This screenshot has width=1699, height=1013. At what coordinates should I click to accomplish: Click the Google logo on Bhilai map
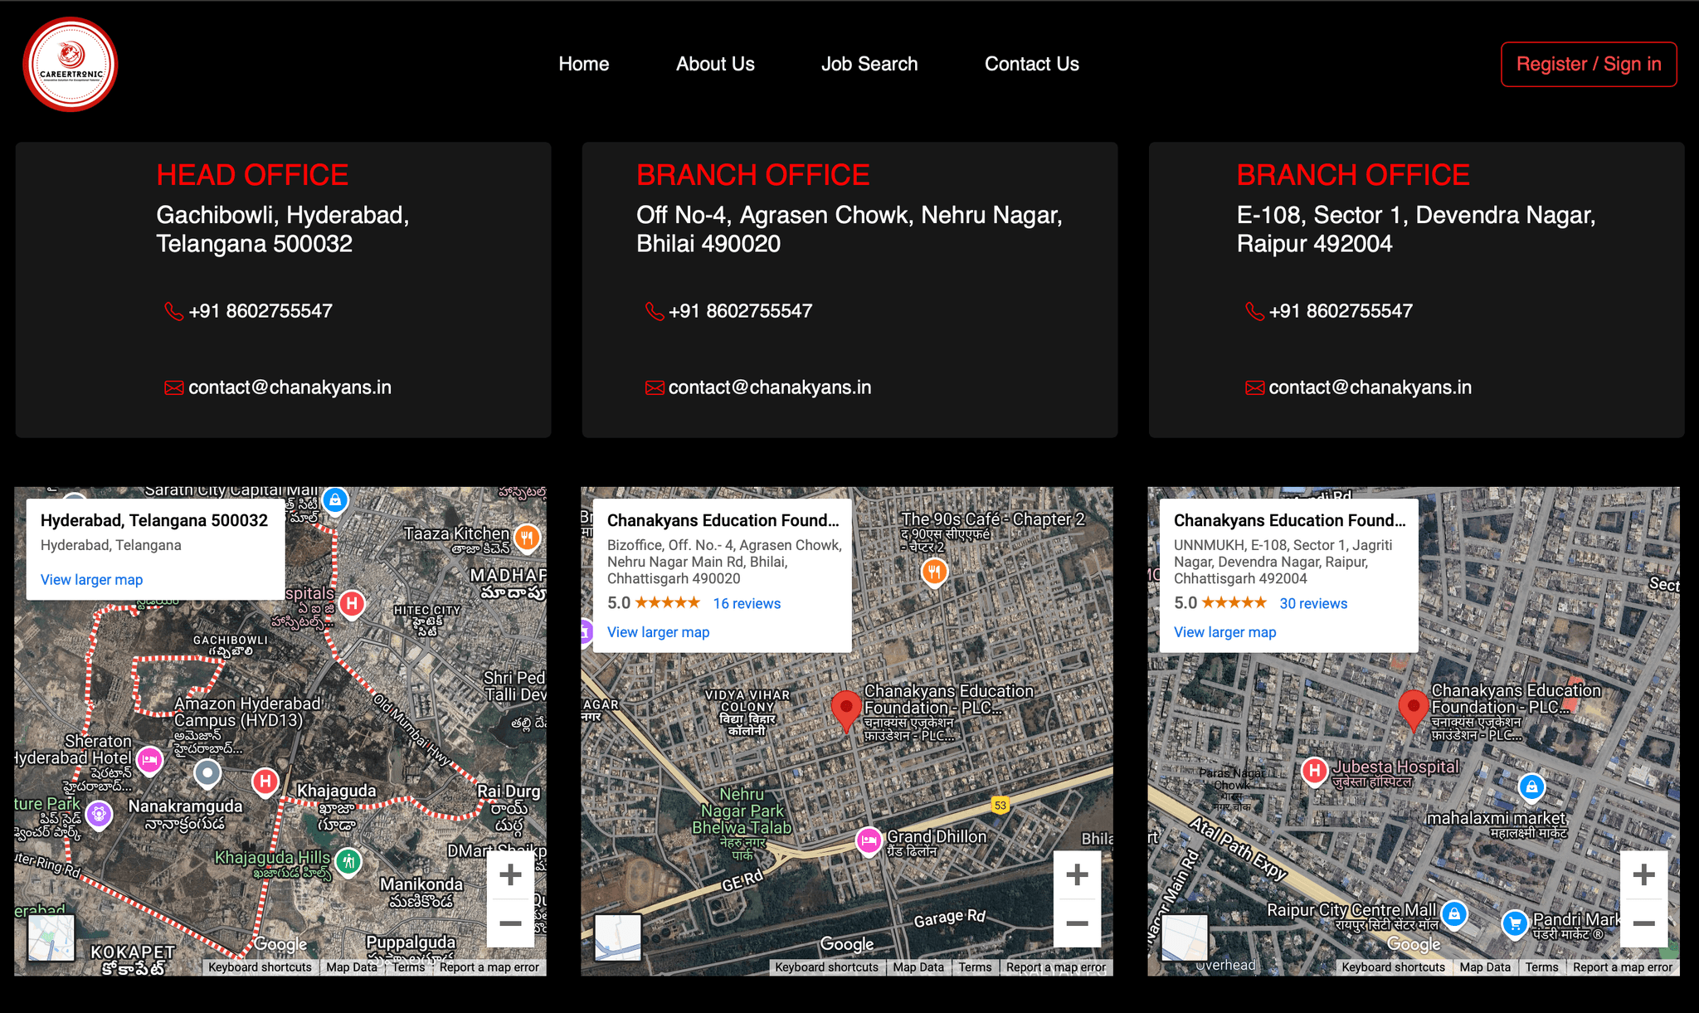click(x=847, y=944)
